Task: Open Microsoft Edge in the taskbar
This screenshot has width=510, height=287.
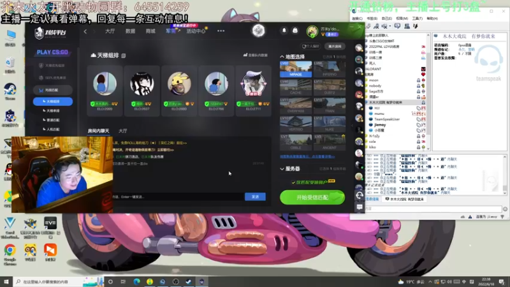Action: tap(136, 281)
